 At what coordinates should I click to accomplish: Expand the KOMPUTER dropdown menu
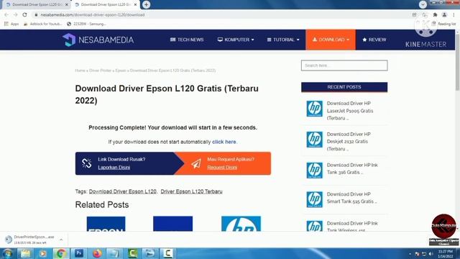click(236, 40)
